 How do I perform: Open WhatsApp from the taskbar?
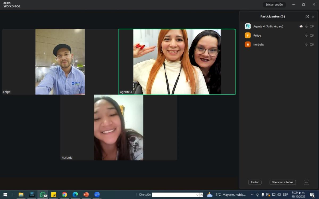click(43, 194)
